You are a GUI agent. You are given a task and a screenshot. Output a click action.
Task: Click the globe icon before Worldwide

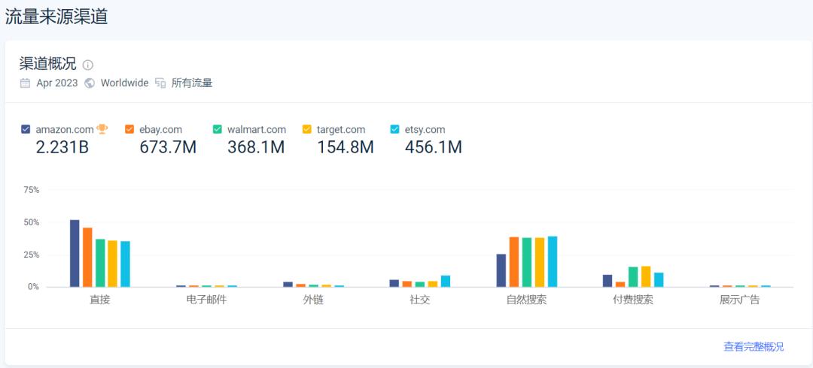point(90,83)
